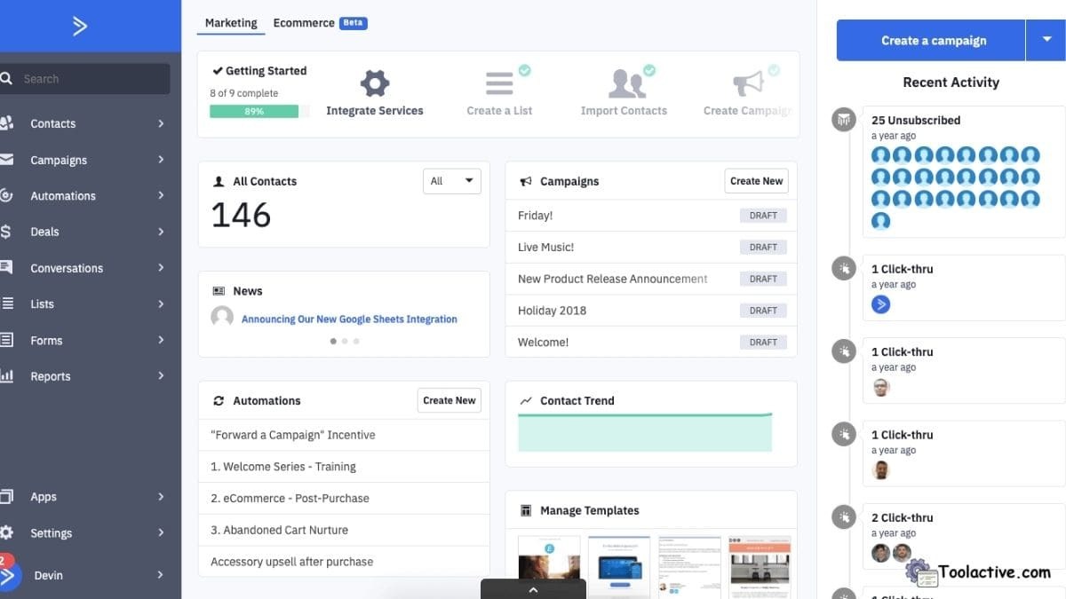Switch to the Ecommerce Beta tab
This screenshot has height=599, width=1066.
point(304,22)
